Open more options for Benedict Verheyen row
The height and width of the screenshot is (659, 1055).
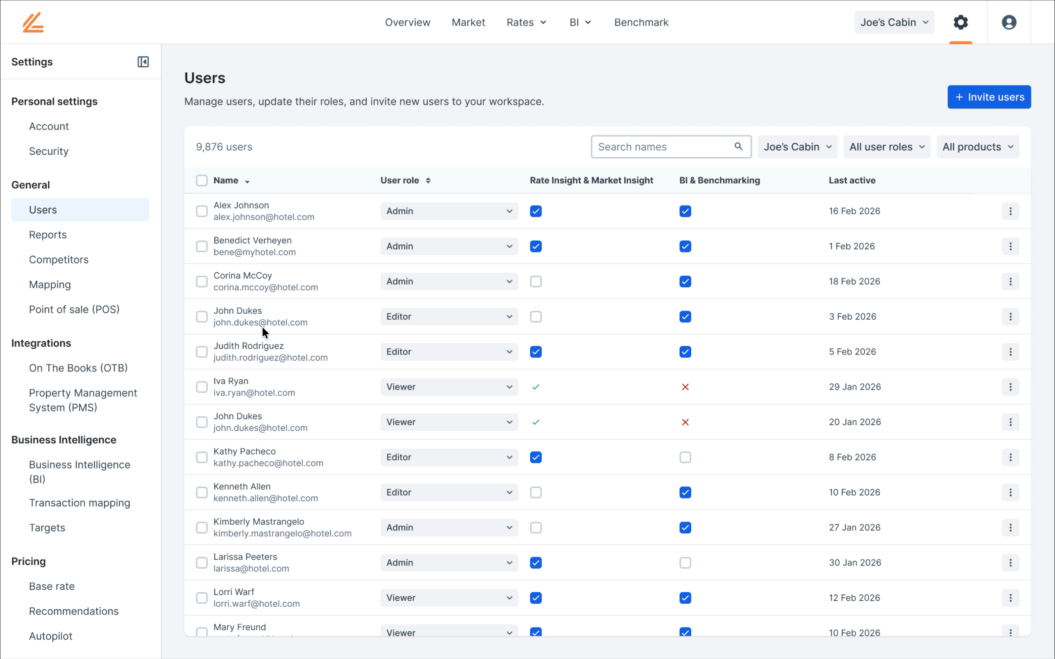[1010, 246]
